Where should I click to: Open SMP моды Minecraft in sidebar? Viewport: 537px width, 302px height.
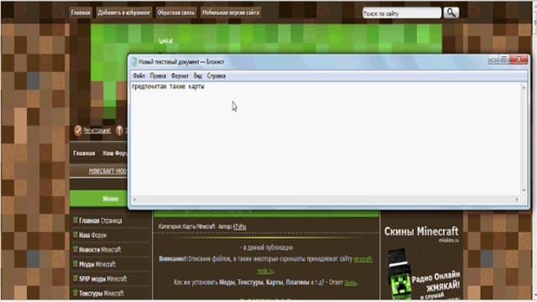(x=103, y=279)
